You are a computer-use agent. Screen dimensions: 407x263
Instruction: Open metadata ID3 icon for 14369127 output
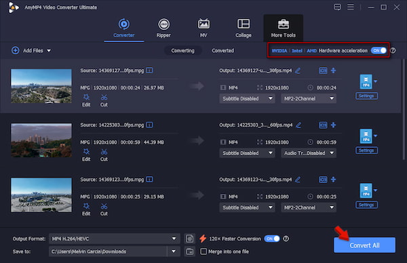323,70
